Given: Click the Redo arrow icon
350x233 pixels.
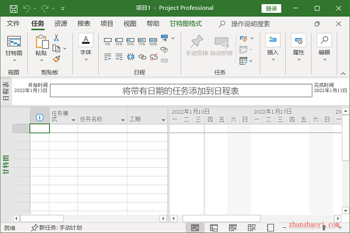Looking at the screenshot, I should coord(45,9).
